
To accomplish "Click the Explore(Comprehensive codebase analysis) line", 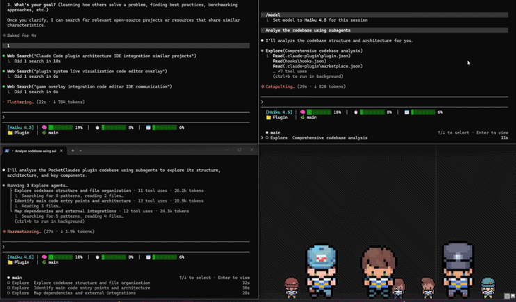I will [314, 51].
